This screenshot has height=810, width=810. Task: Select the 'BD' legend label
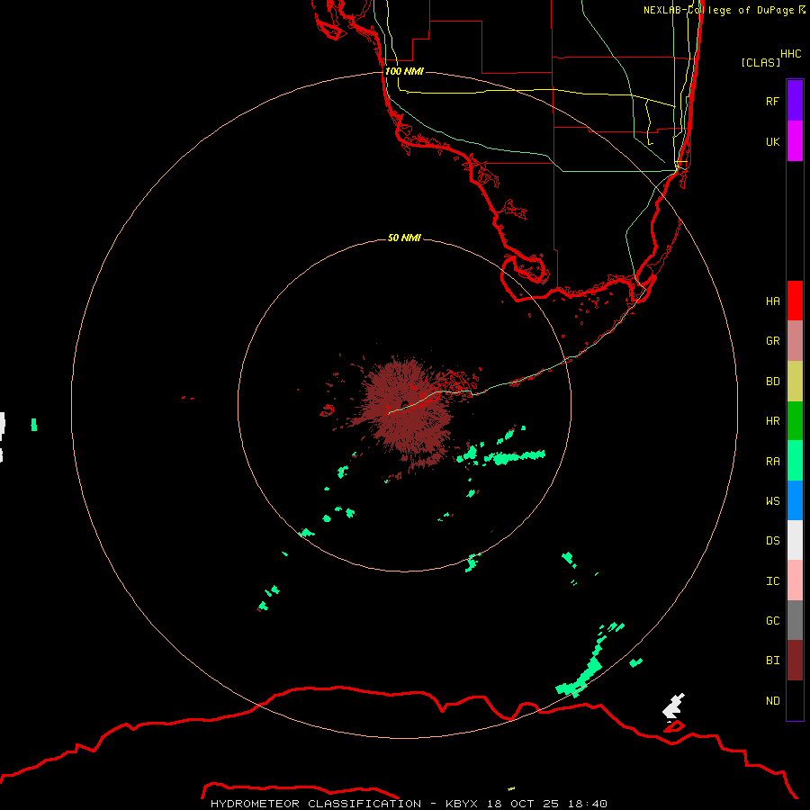coord(772,382)
